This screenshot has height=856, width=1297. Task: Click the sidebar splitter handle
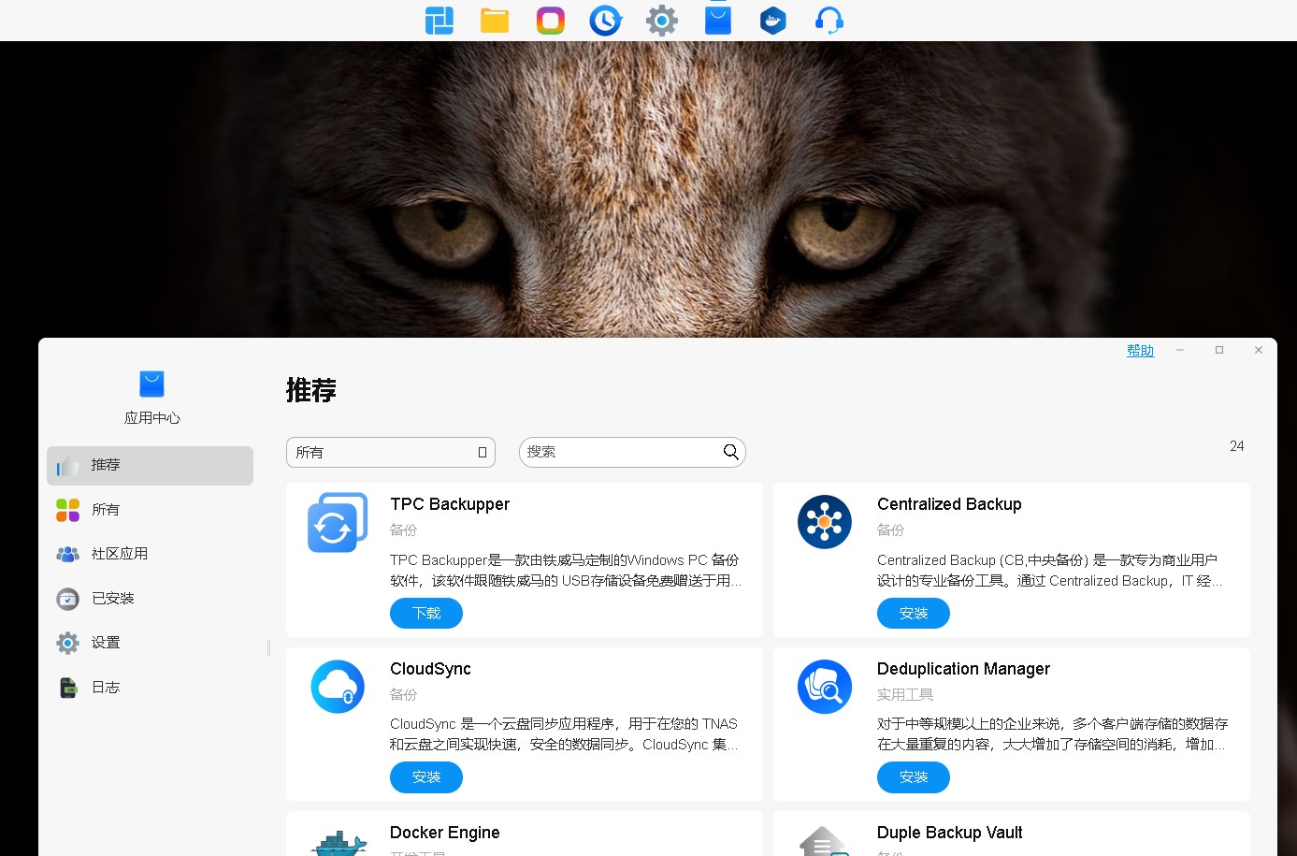(x=268, y=647)
